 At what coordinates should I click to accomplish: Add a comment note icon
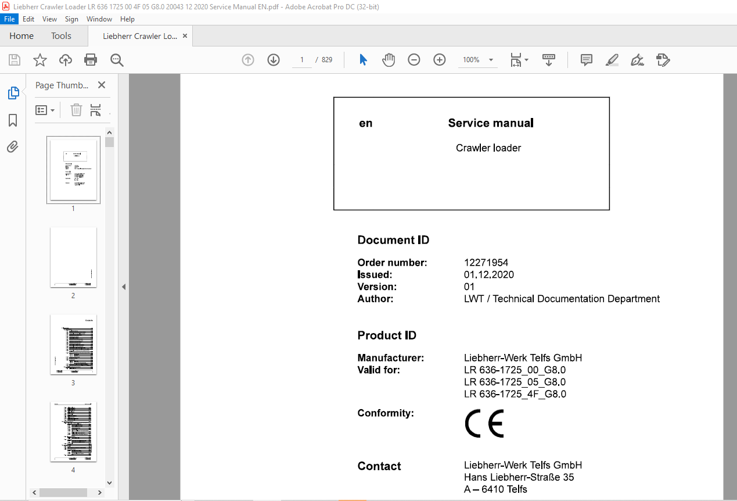pos(587,60)
